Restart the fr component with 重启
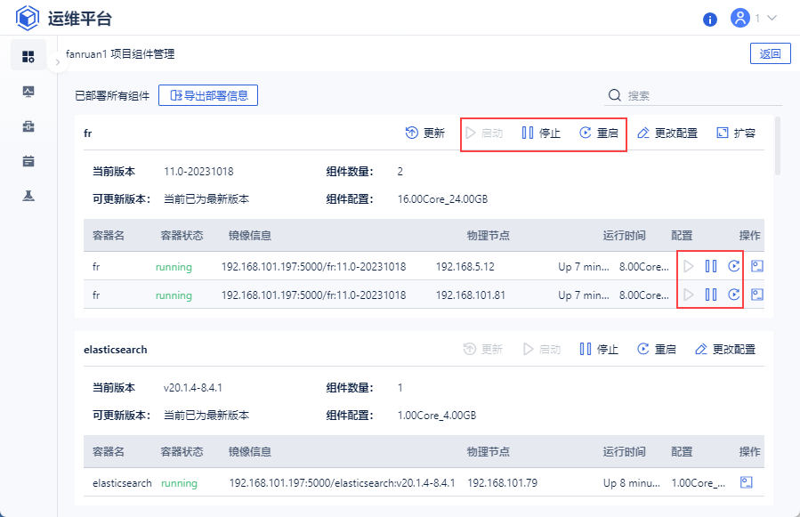Viewport: 800px width, 517px height. tap(599, 133)
